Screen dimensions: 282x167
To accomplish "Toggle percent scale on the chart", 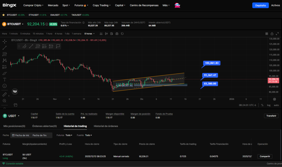I will point(262,105).
